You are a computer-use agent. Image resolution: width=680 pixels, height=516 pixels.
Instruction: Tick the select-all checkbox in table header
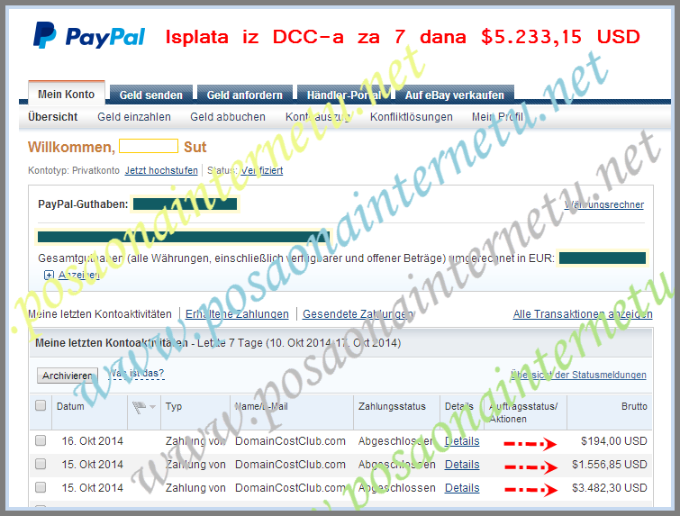click(41, 405)
